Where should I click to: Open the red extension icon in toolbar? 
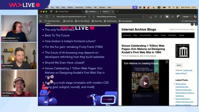[x=150, y=16]
